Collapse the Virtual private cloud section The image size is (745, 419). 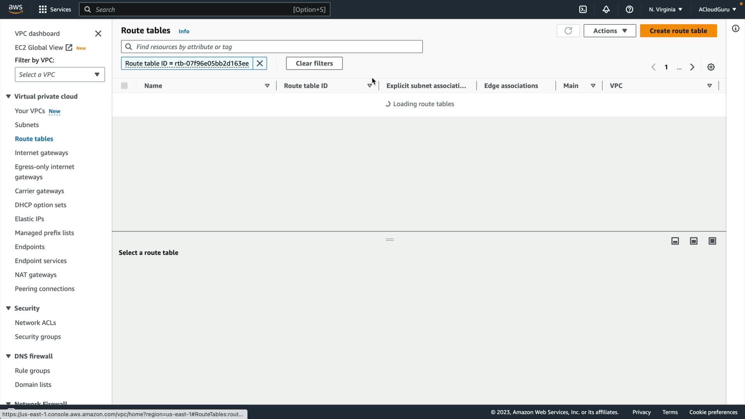click(x=8, y=96)
